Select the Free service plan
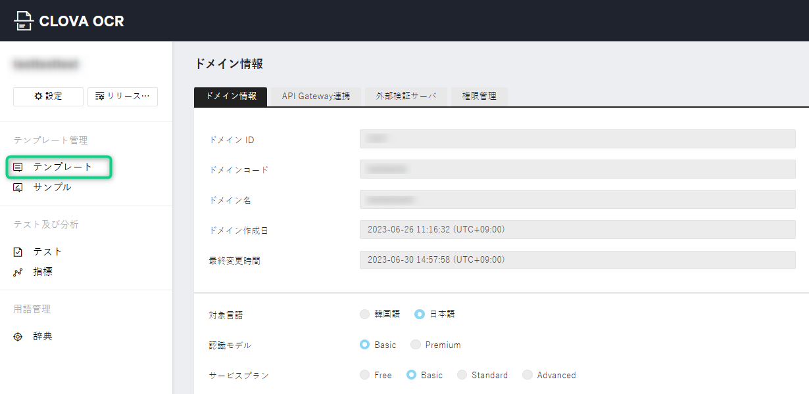The image size is (809, 394). coord(365,375)
